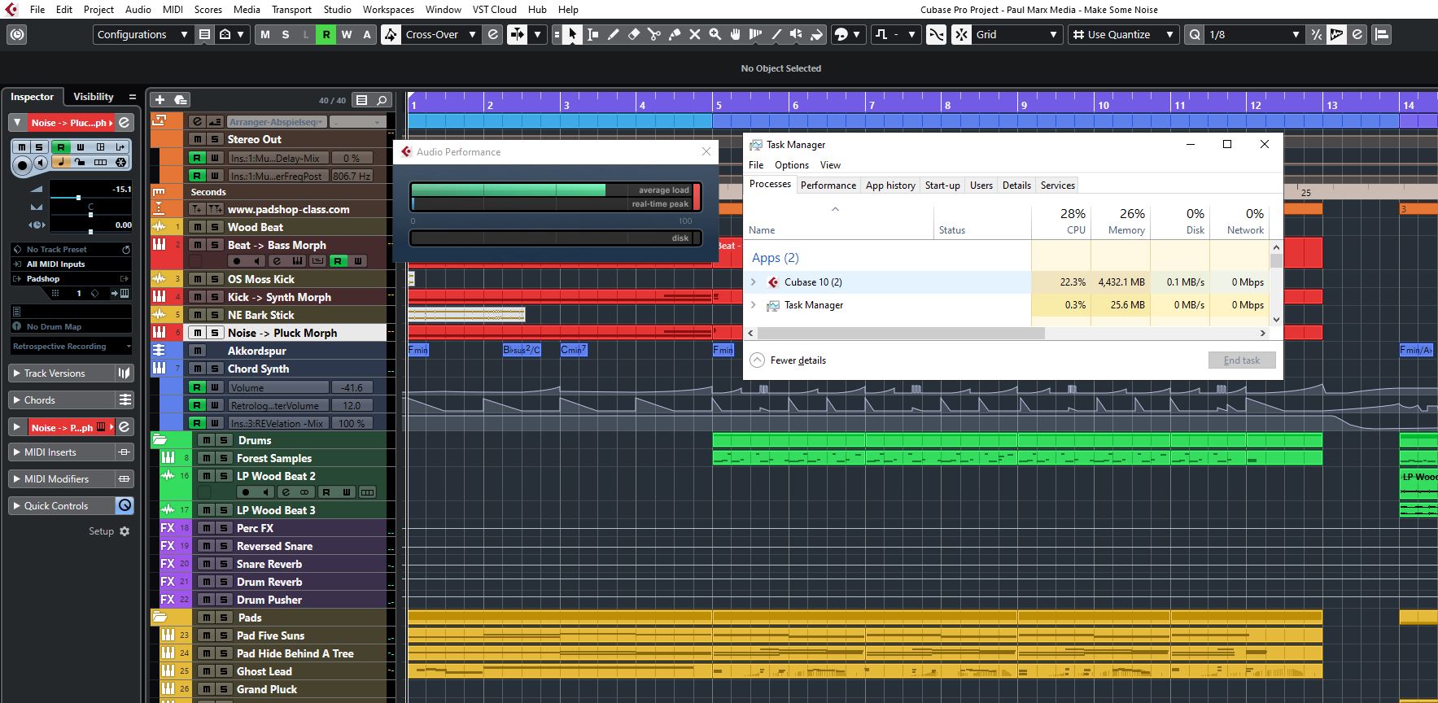1438x703 pixels.
Task: Select the Zoom magnifier tool
Action: point(715,34)
